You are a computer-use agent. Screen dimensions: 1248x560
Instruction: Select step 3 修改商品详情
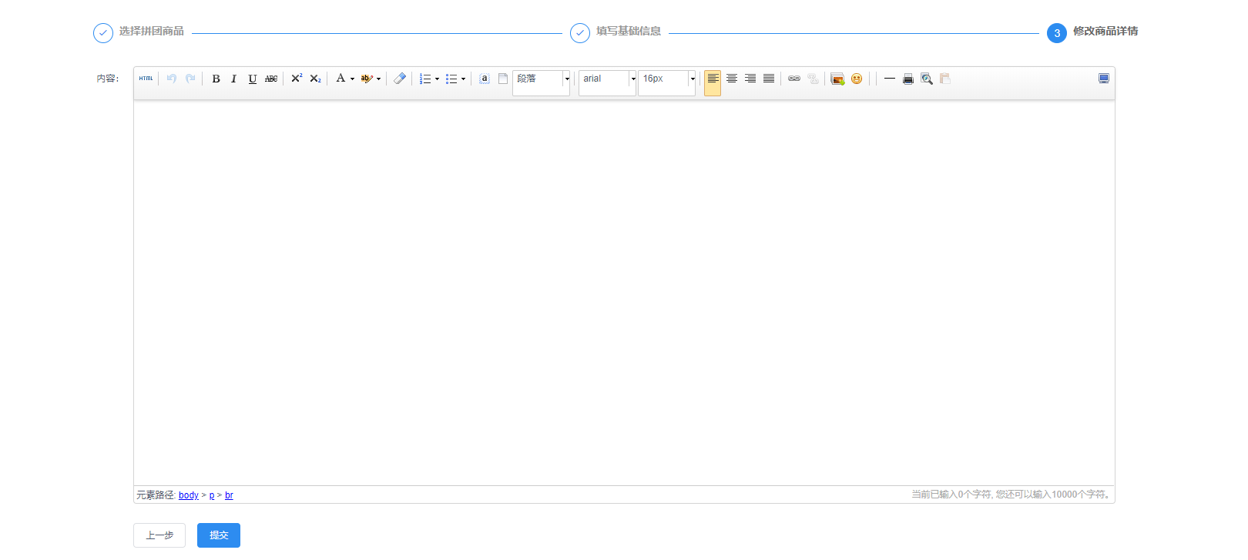(x=1092, y=32)
